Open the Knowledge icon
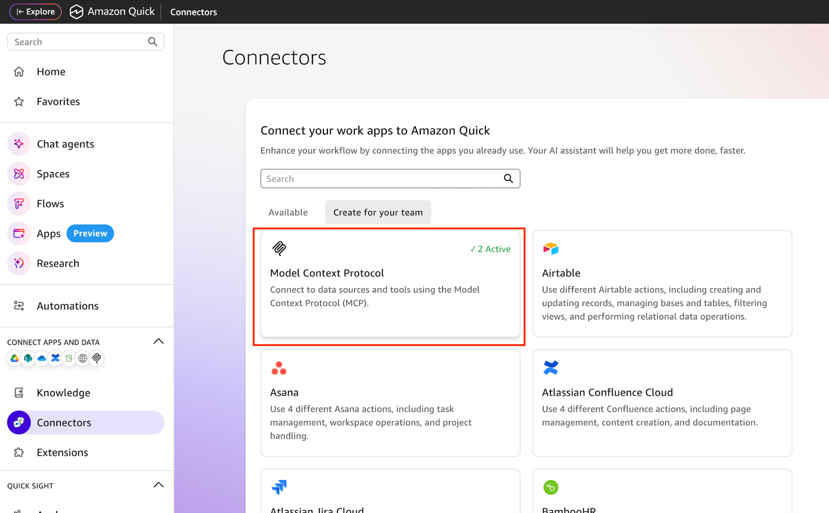This screenshot has width=829, height=513. (19, 393)
